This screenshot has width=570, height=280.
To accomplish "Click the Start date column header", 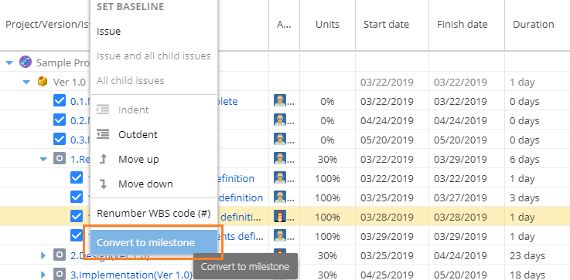I will point(386,25).
